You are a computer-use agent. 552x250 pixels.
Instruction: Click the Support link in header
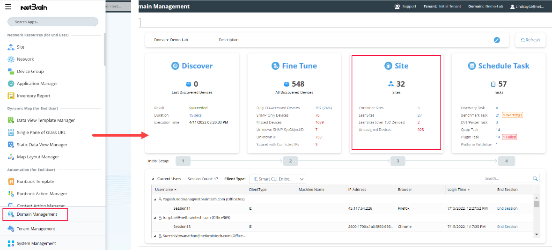pyautogui.click(x=409, y=7)
